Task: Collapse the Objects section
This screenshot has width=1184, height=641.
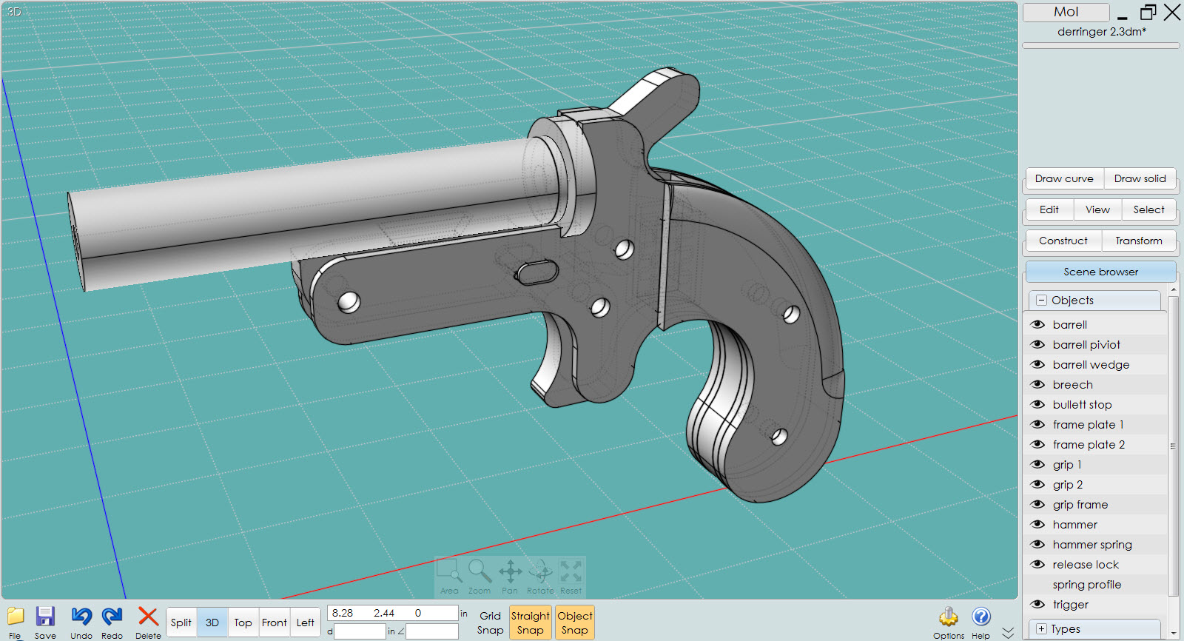Action: (1042, 301)
